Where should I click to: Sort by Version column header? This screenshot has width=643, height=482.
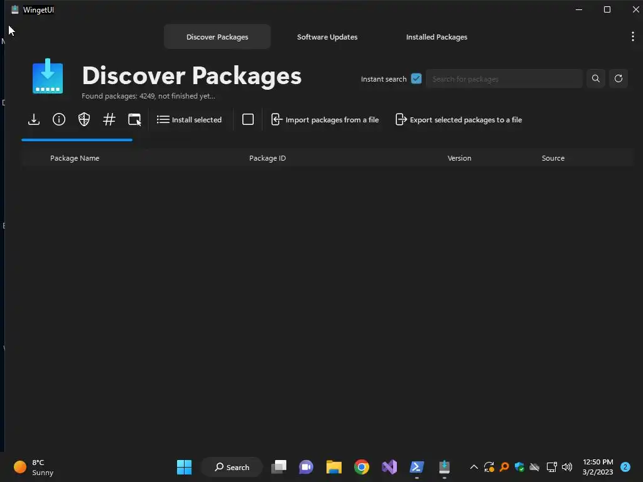(x=459, y=158)
